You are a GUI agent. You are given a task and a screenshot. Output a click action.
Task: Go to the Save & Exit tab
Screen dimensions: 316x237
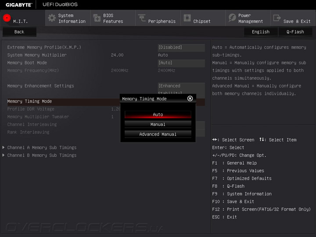[x=293, y=18]
